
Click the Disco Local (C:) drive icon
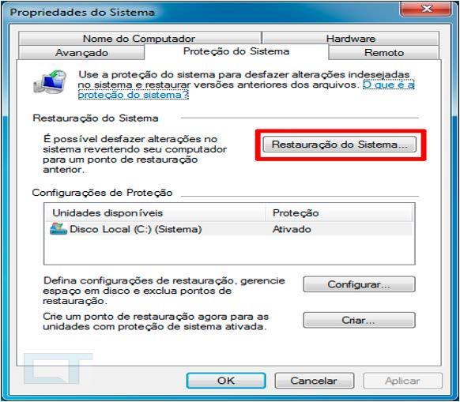(x=58, y=229)
